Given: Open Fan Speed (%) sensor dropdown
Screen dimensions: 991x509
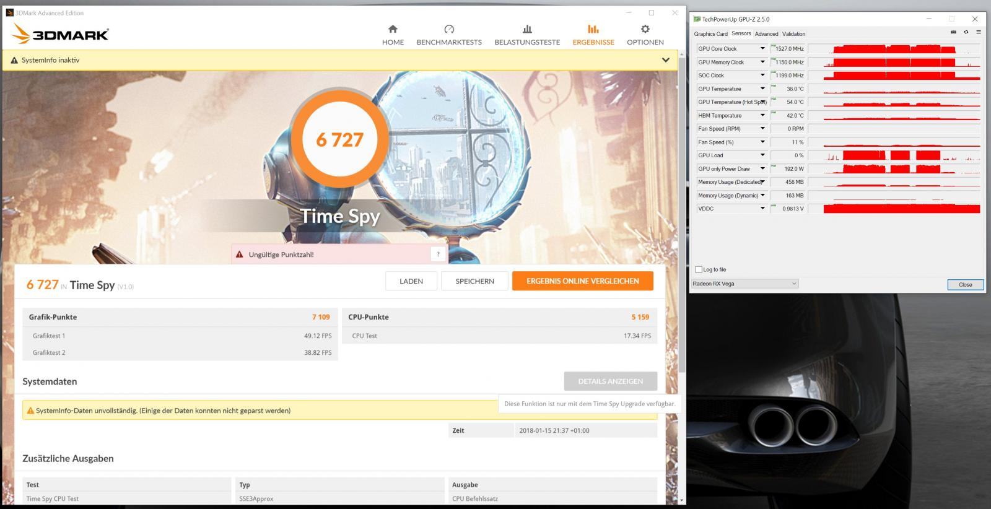Looking at the screenshot, I should (762, 142).
